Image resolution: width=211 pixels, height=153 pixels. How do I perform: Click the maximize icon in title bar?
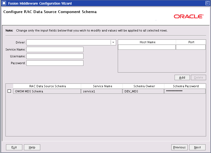click(207, 3)
